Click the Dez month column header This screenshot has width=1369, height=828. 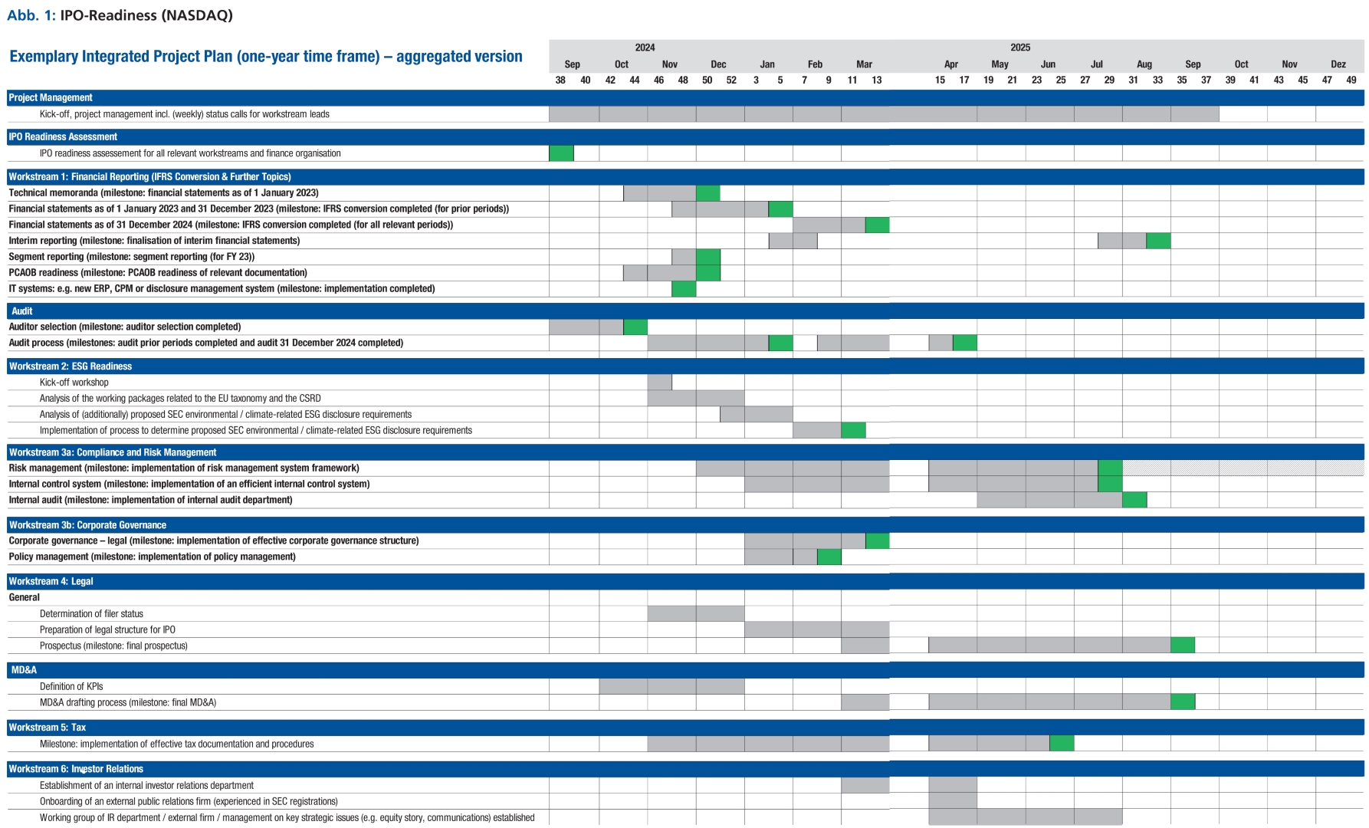pos(1338,64)
